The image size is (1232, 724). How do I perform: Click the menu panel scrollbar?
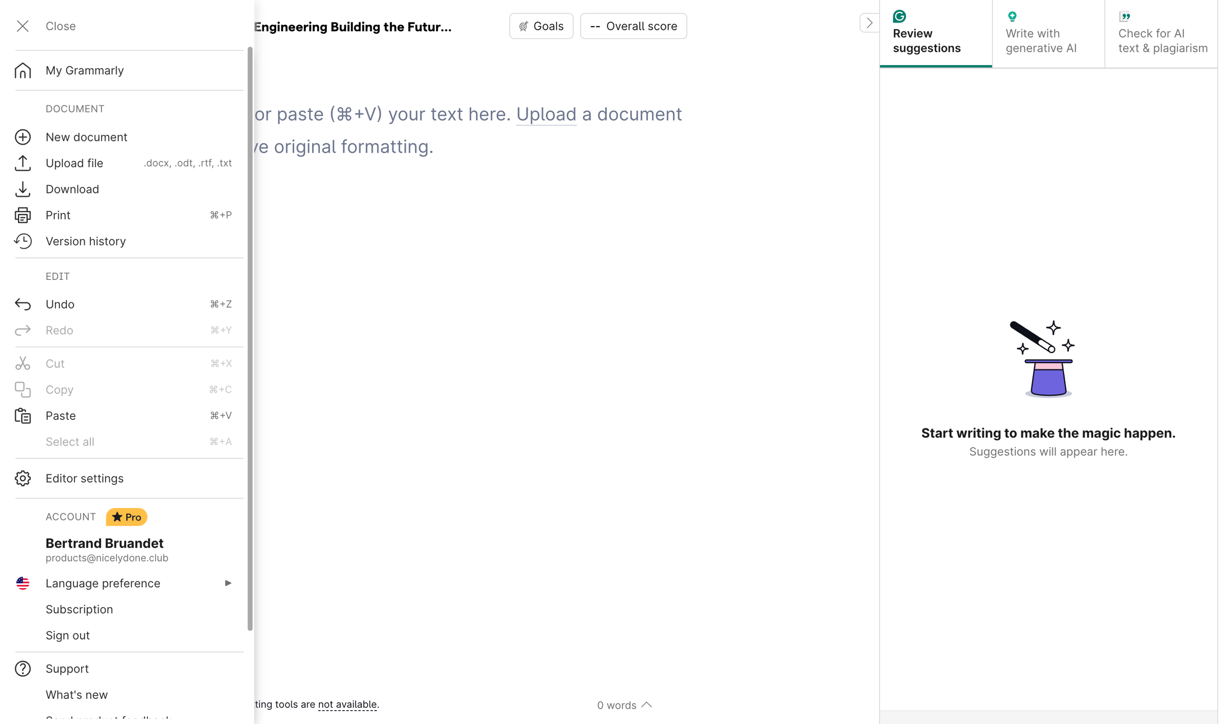pos(251,338)
